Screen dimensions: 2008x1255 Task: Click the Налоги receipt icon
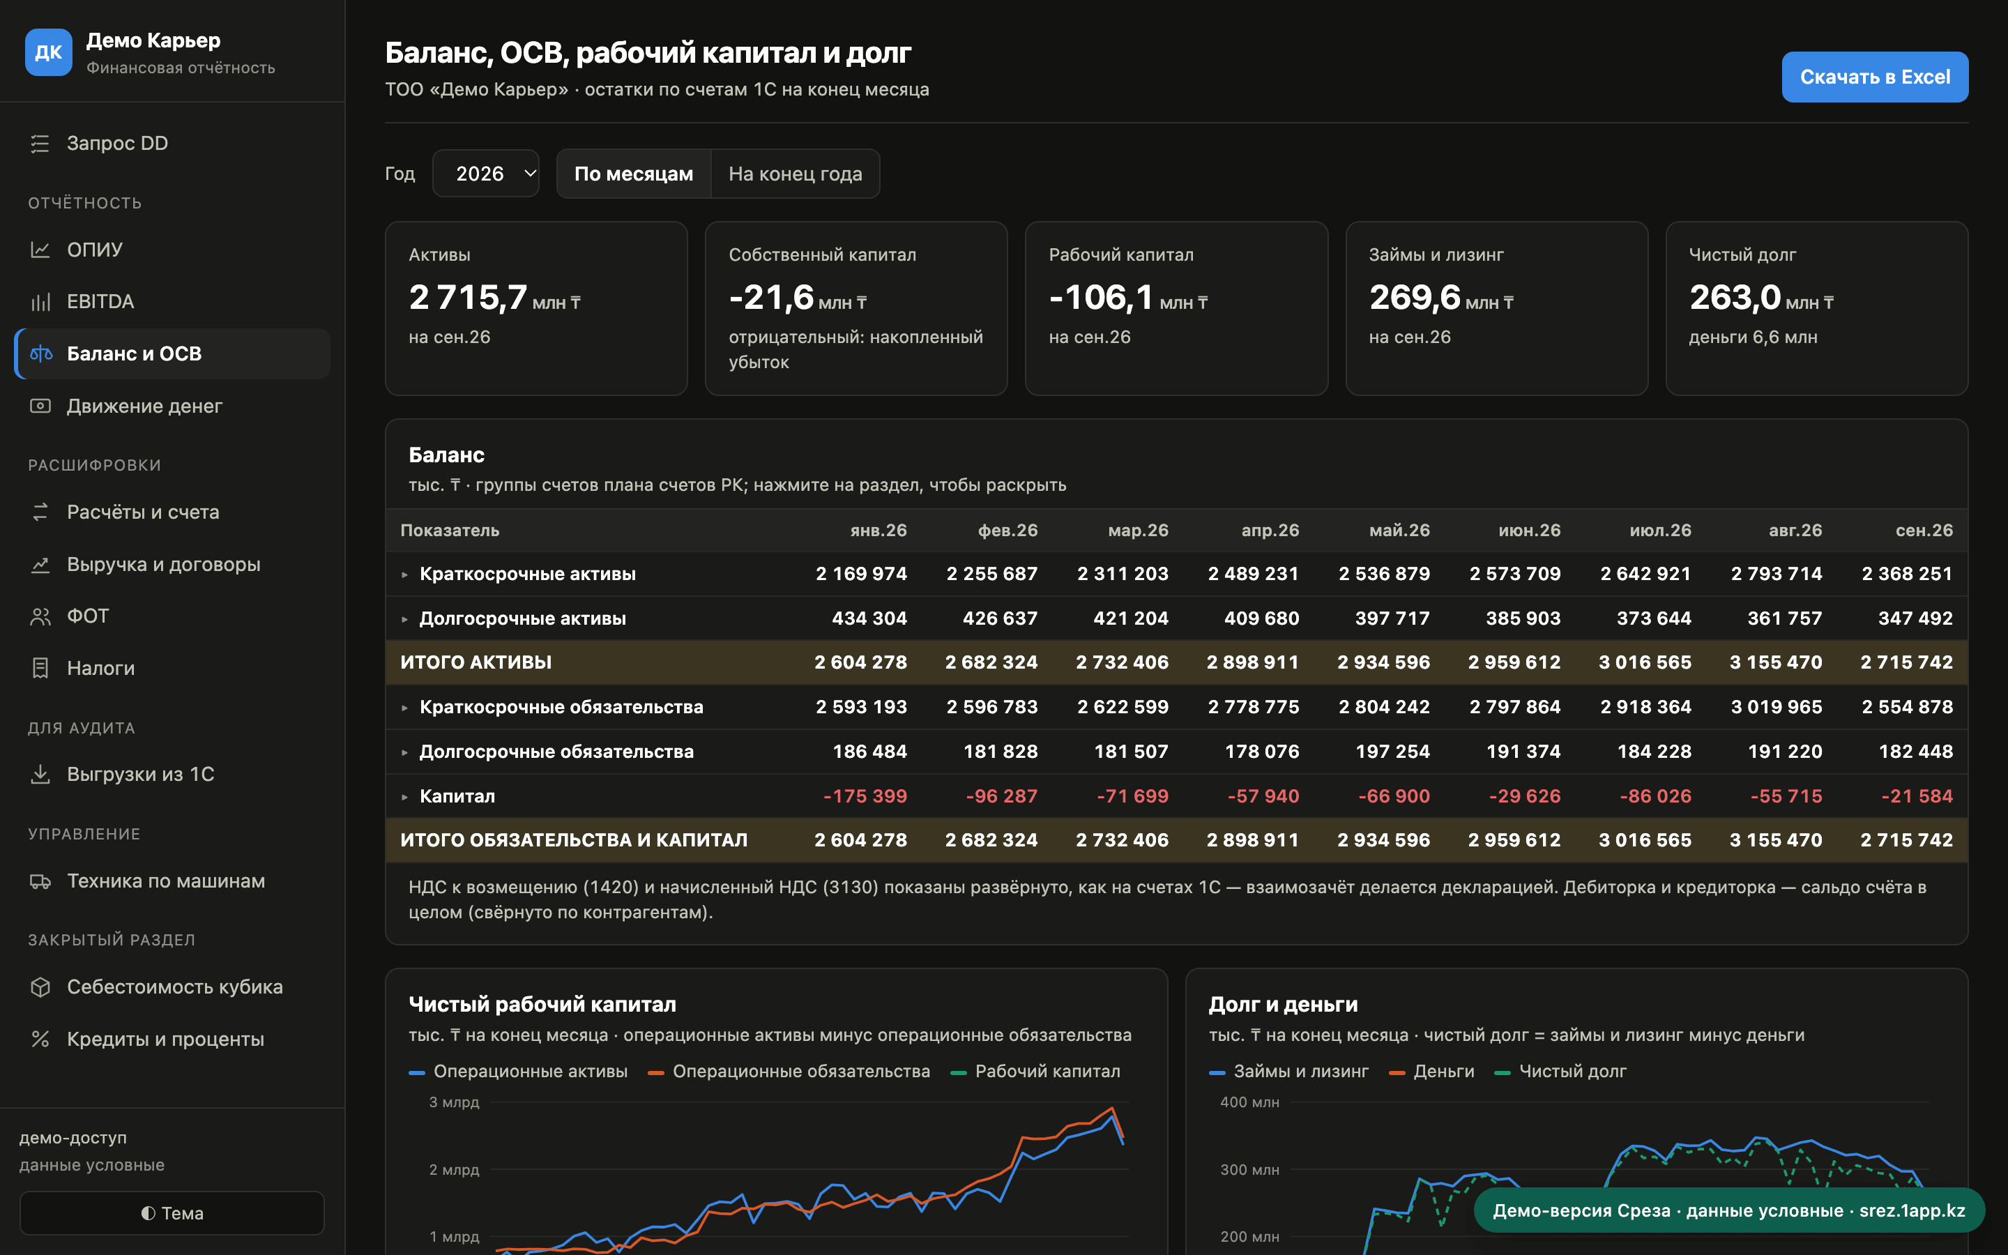click(40, 668)
